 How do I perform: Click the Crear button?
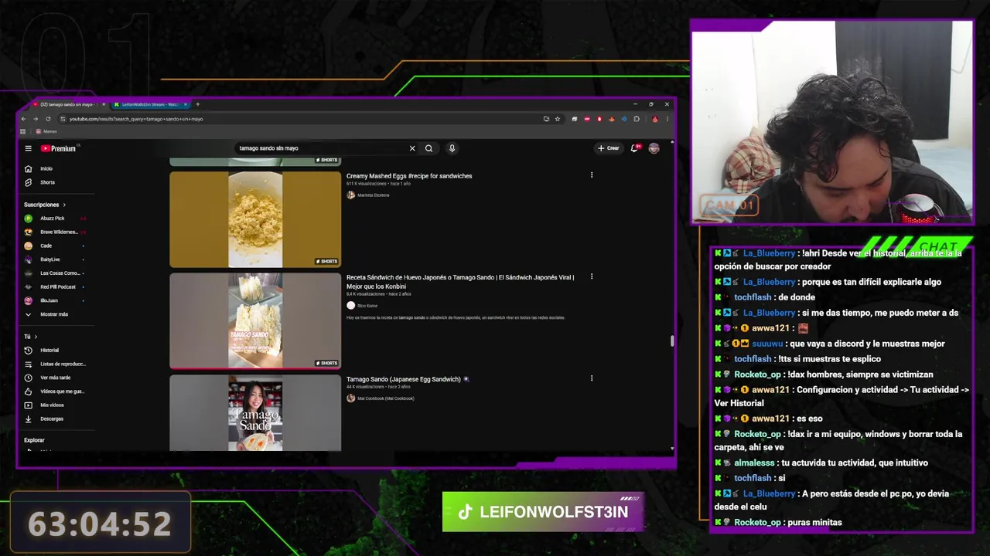tap(608, 148)
